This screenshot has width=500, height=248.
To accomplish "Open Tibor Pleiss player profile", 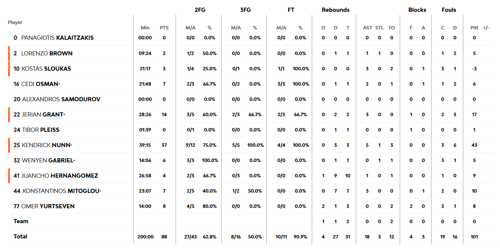I will [x=41, y=130].
